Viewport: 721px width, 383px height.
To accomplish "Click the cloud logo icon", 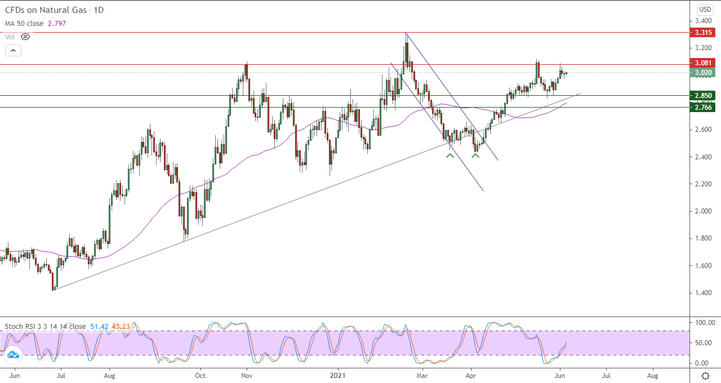I will (12, 354).
